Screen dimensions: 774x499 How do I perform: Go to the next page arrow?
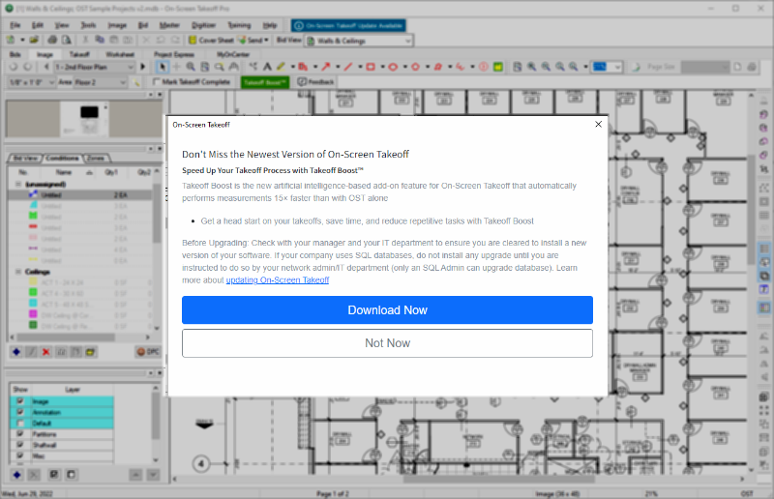(143, 67)
